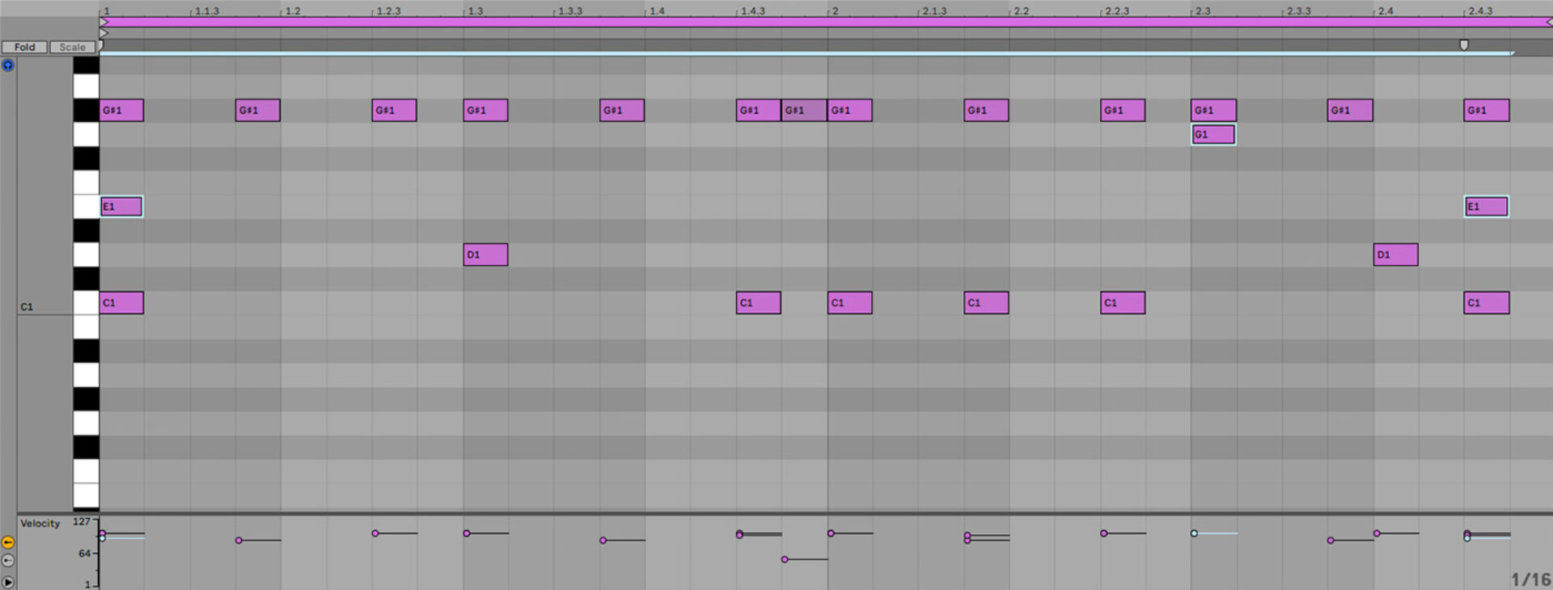Adjust velocity marker at 1.2.3
Screen dimensions: 1553x590
pos(375,533)
